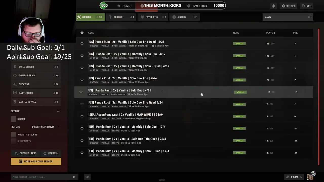
Task: Favourite the US Monthly Solo - Quad 4/17 server
Action: (82, 68)
